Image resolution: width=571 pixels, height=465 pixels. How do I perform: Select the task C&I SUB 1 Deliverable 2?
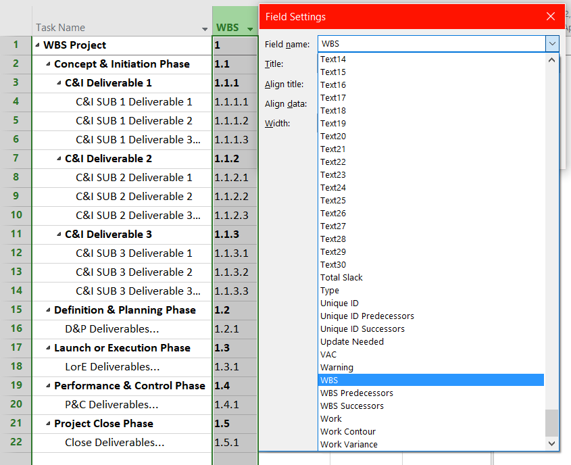134,121
